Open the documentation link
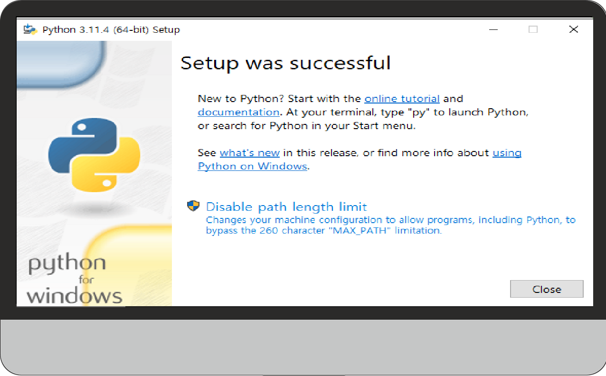Viewport: 606px width, 376px height. click(238, 112)
